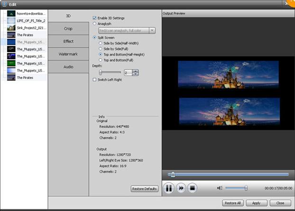Select Top and Bottom(Full) mode
Image resolution: width=295 pixels, height=211 pixels.
[101, 60]
